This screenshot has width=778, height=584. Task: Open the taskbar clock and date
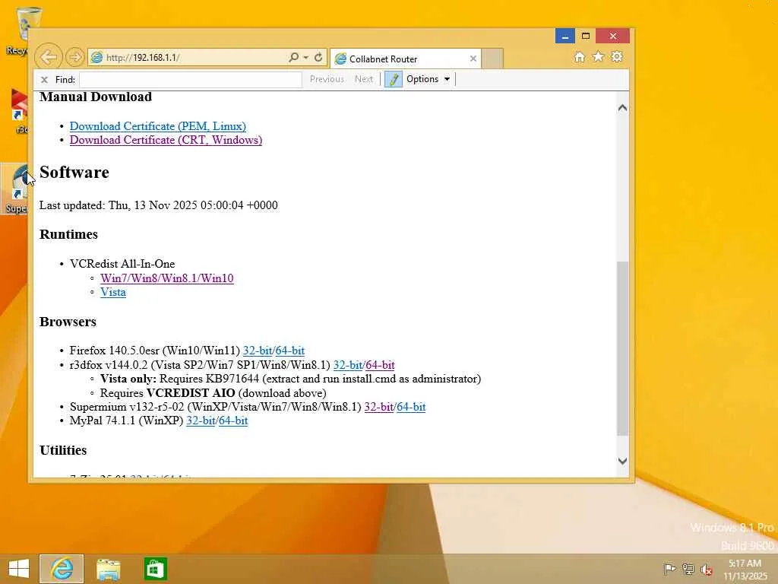pos(745,570)
